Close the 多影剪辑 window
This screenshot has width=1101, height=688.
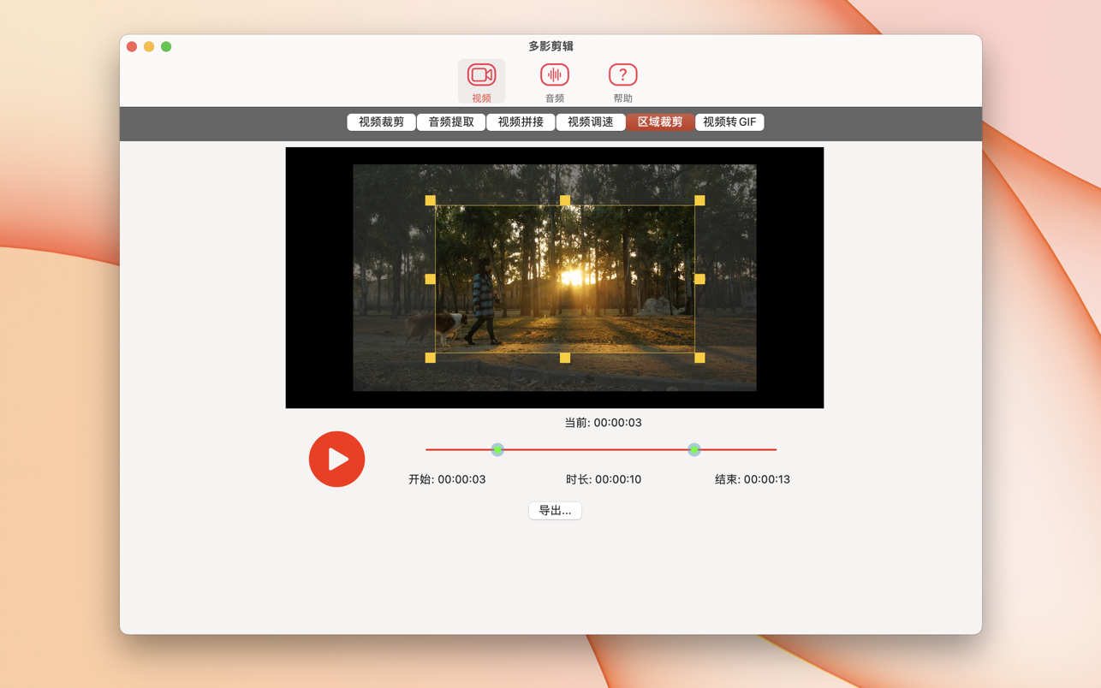tap(132, 46)
